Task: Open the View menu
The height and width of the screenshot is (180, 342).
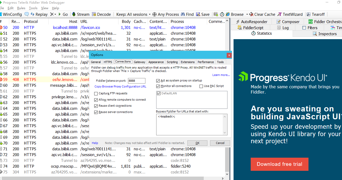Action: pos(45,8)
